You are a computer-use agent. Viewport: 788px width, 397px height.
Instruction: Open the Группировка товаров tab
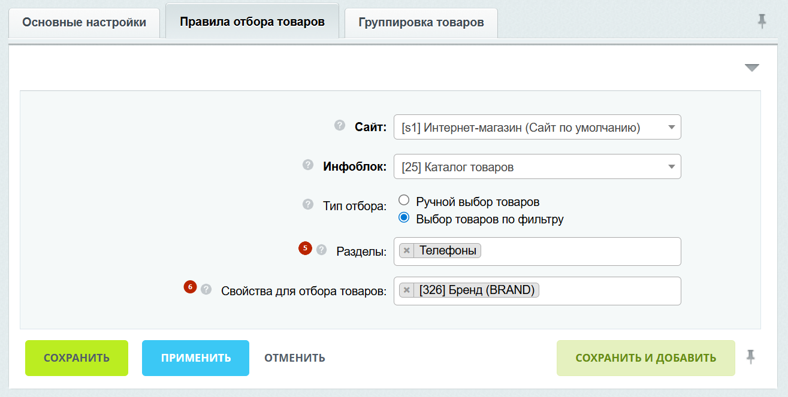click(x=421, y=23)
